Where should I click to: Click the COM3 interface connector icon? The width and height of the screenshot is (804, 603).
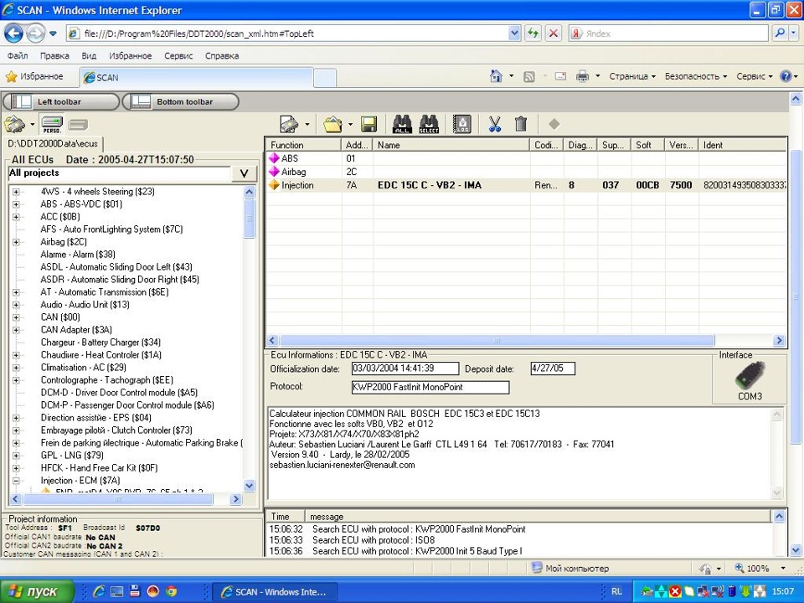pyautogui.click(x=750, y=375)
